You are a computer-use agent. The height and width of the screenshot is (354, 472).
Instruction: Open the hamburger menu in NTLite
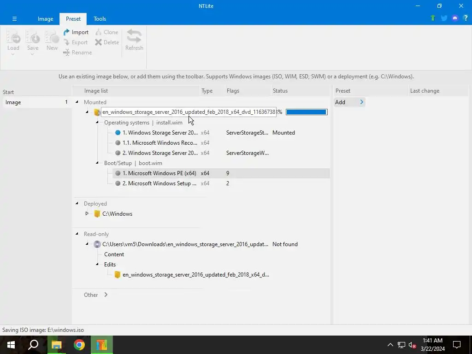(x=14, y=18)
